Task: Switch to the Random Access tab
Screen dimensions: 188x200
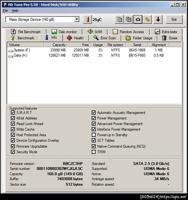Action: coord(128,32)
